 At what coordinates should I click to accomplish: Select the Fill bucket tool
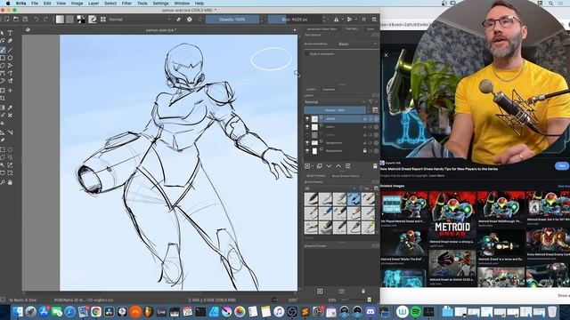[3, 124]
